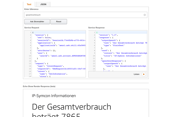Click the "name": "GetInformation" line
Viewport: 178px width, 117px height.
(53, 74)
